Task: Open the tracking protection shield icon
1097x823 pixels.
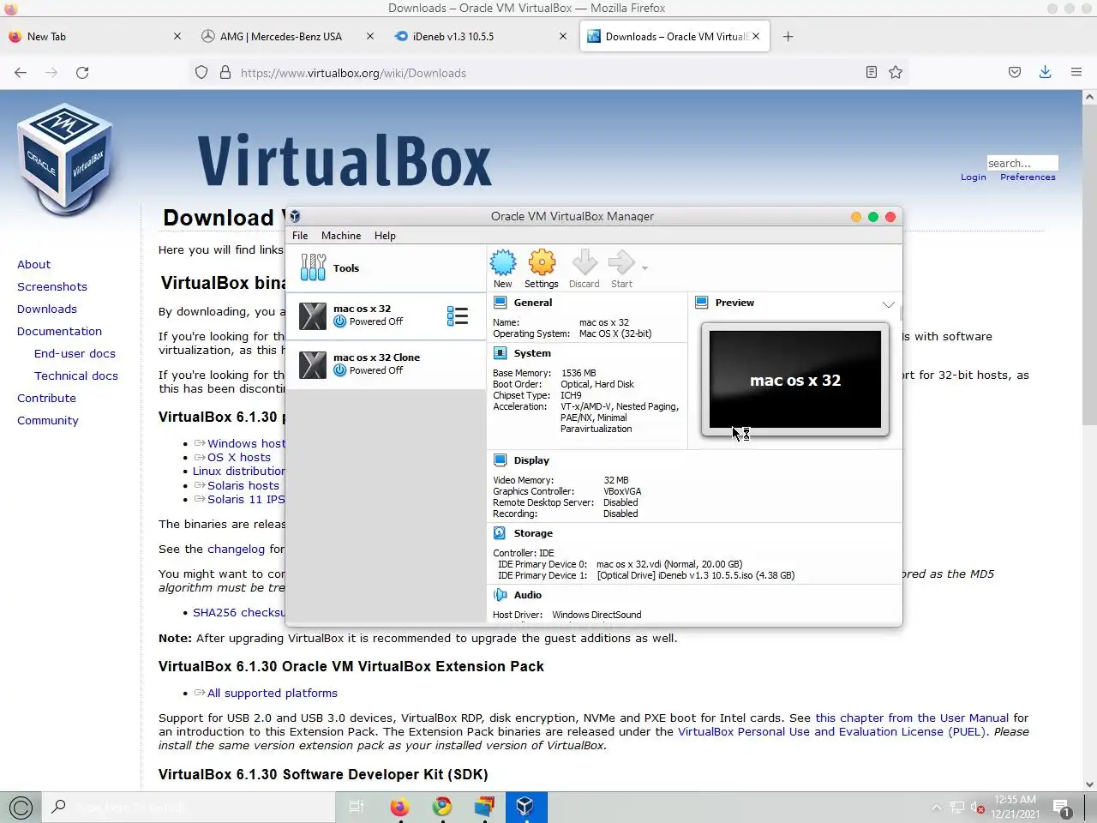Action: click(201, 73)
